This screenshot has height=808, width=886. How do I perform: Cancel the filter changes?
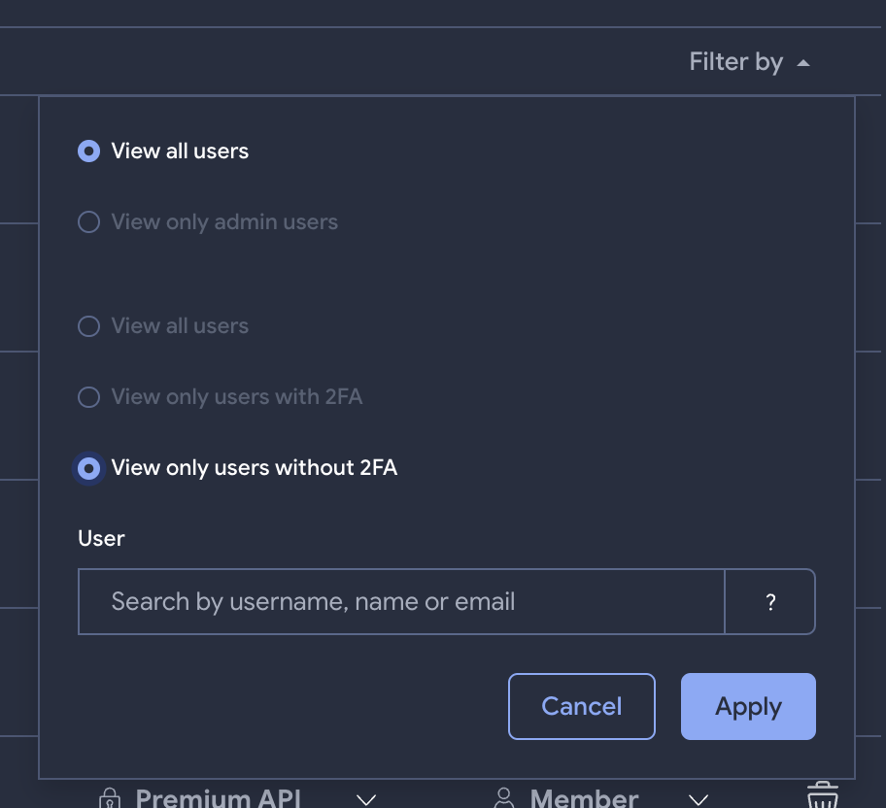[581, 706]
